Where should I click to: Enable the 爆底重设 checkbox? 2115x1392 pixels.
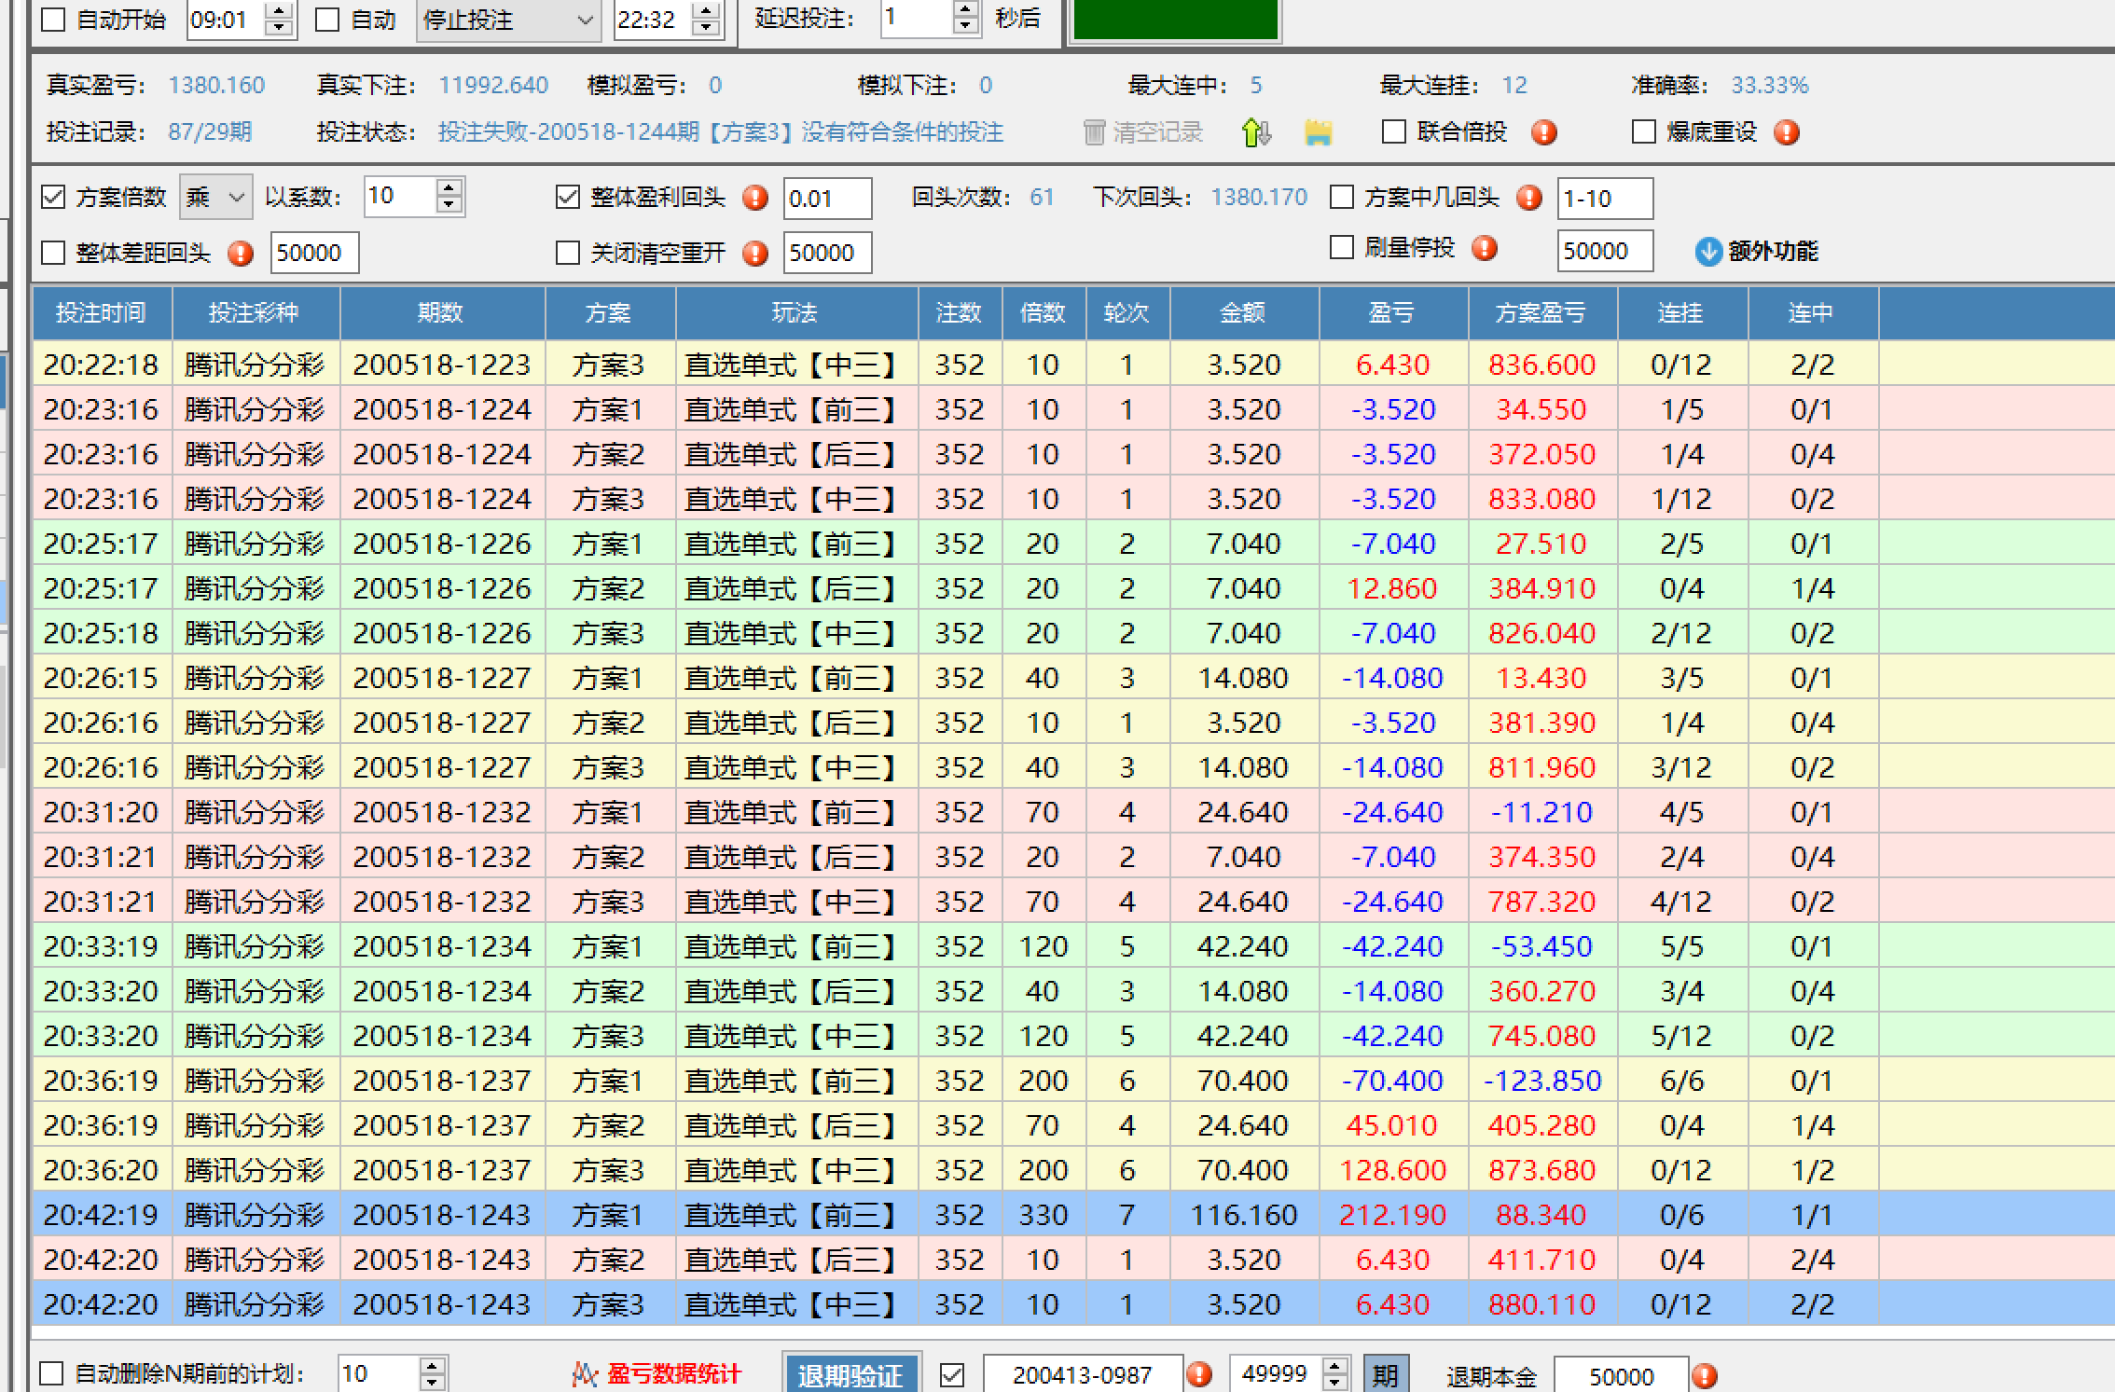1644,131
